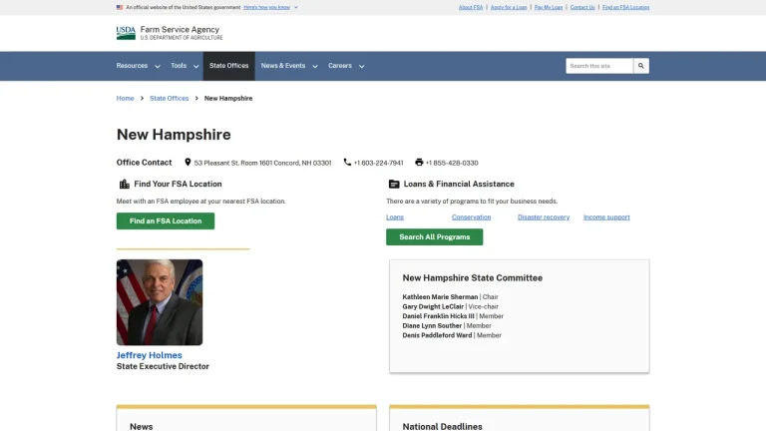Click the office address text

[263, 163]
